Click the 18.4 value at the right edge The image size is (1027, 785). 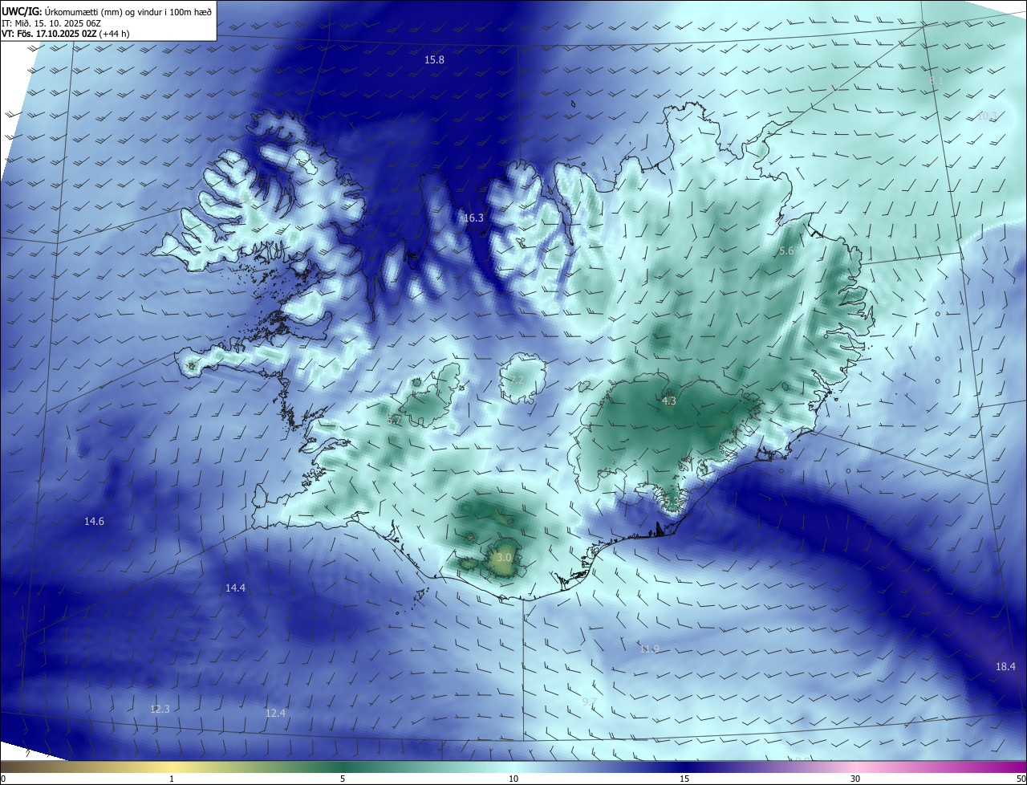[1005, 667]
